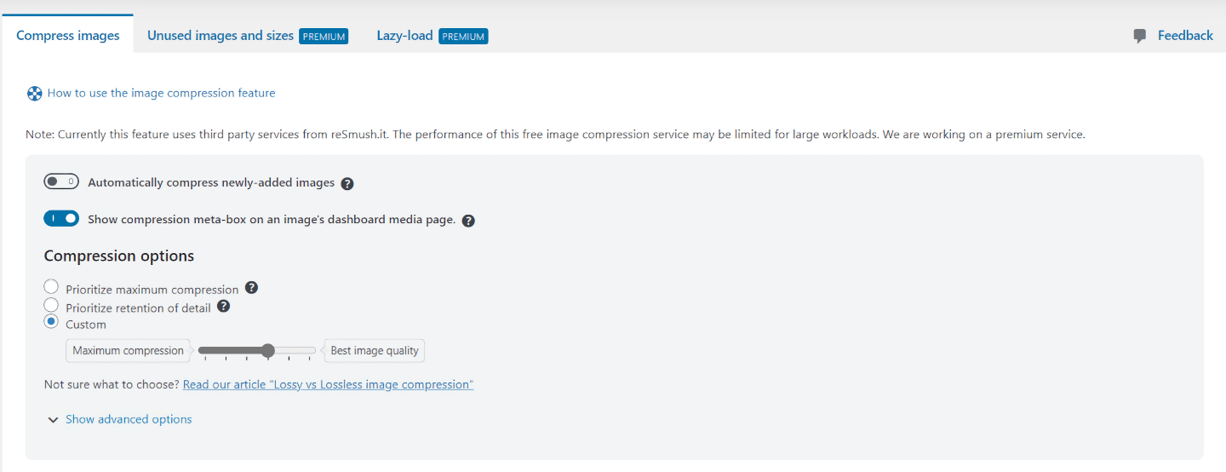Open How to use image compression link

point(161,93)
